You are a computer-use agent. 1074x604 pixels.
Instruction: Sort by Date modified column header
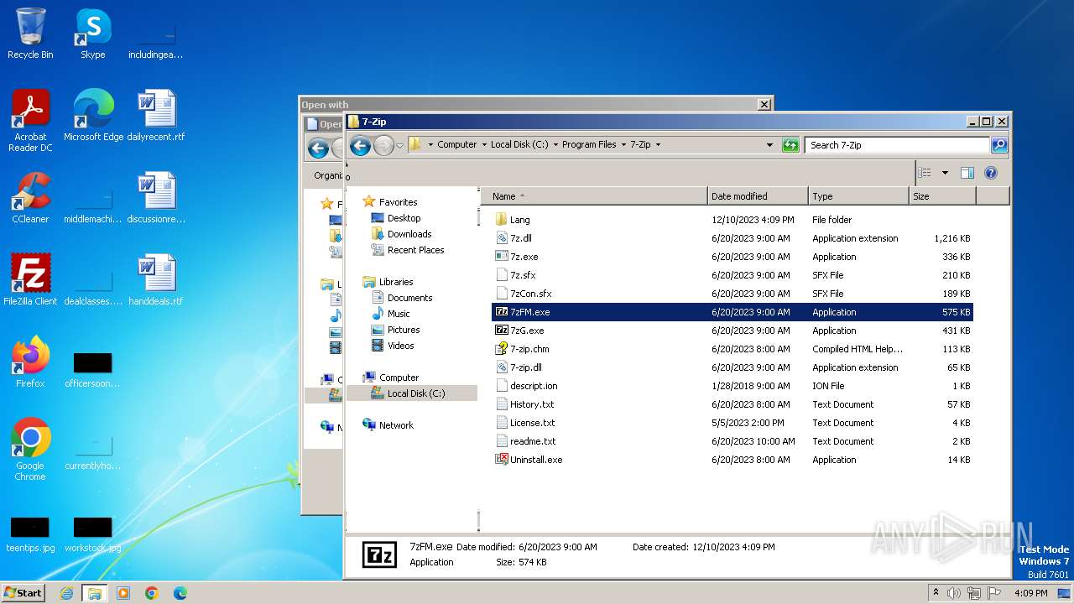tap(759, 196)
